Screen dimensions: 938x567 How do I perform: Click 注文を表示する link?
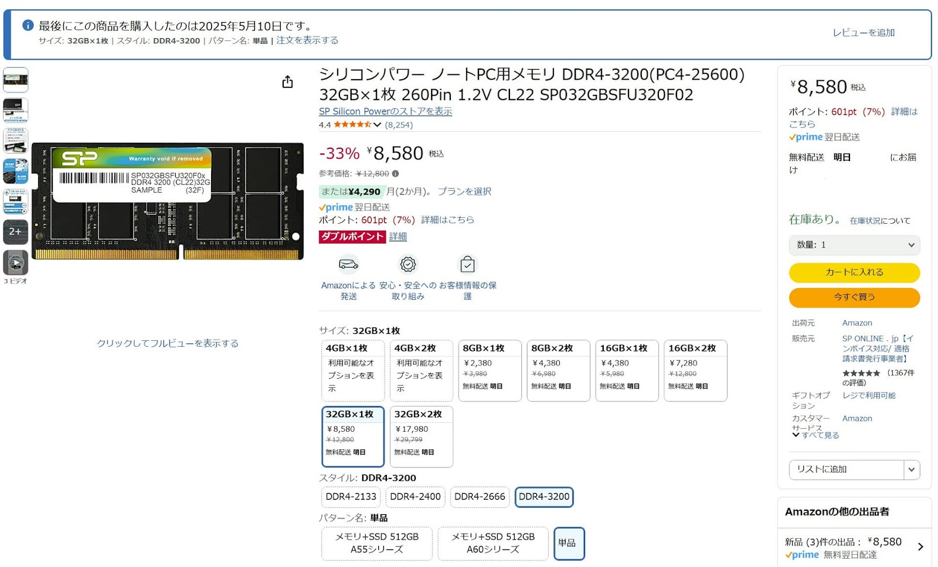[307, 40]
